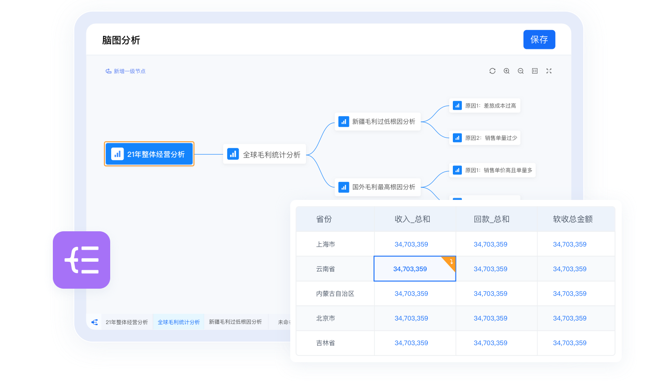Click 北京市 软收总金额 value
This screenshot has width=645, height=381.
(x=570, y=318)
